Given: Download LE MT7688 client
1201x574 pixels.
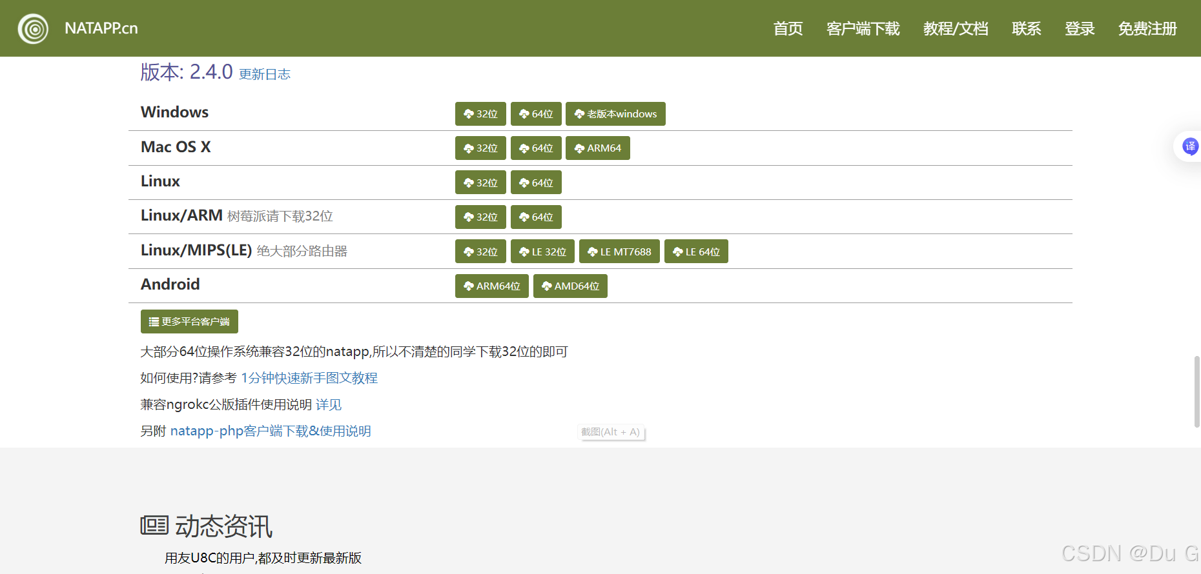Looking at the screenshot, I should (619, 252).
